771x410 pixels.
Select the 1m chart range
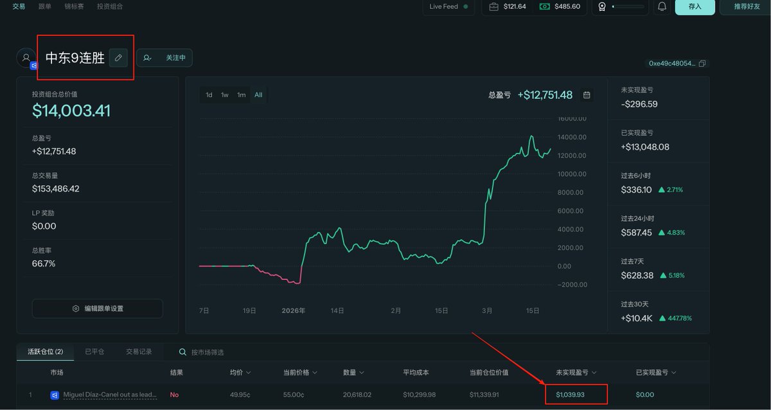click(242, 94)
